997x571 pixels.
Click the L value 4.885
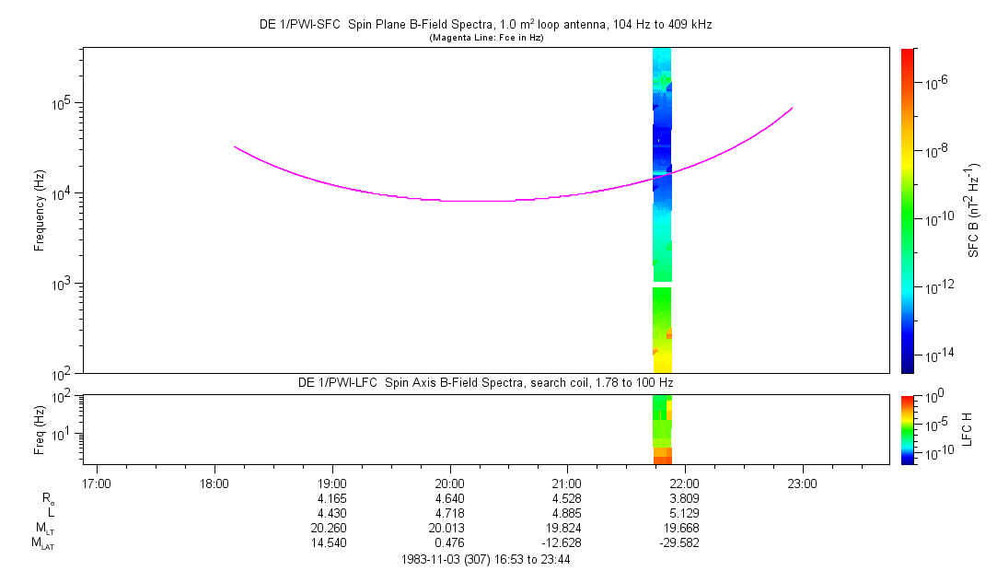566,513
